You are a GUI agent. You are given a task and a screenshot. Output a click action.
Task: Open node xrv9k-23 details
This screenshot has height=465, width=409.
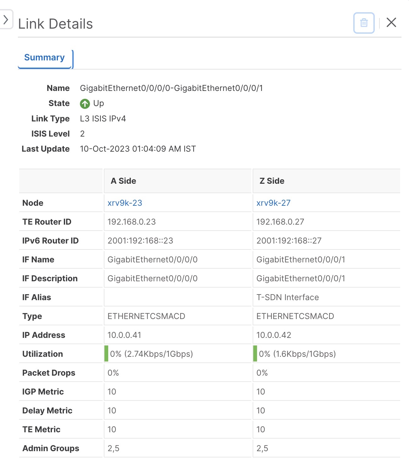[x=124, y=203]
